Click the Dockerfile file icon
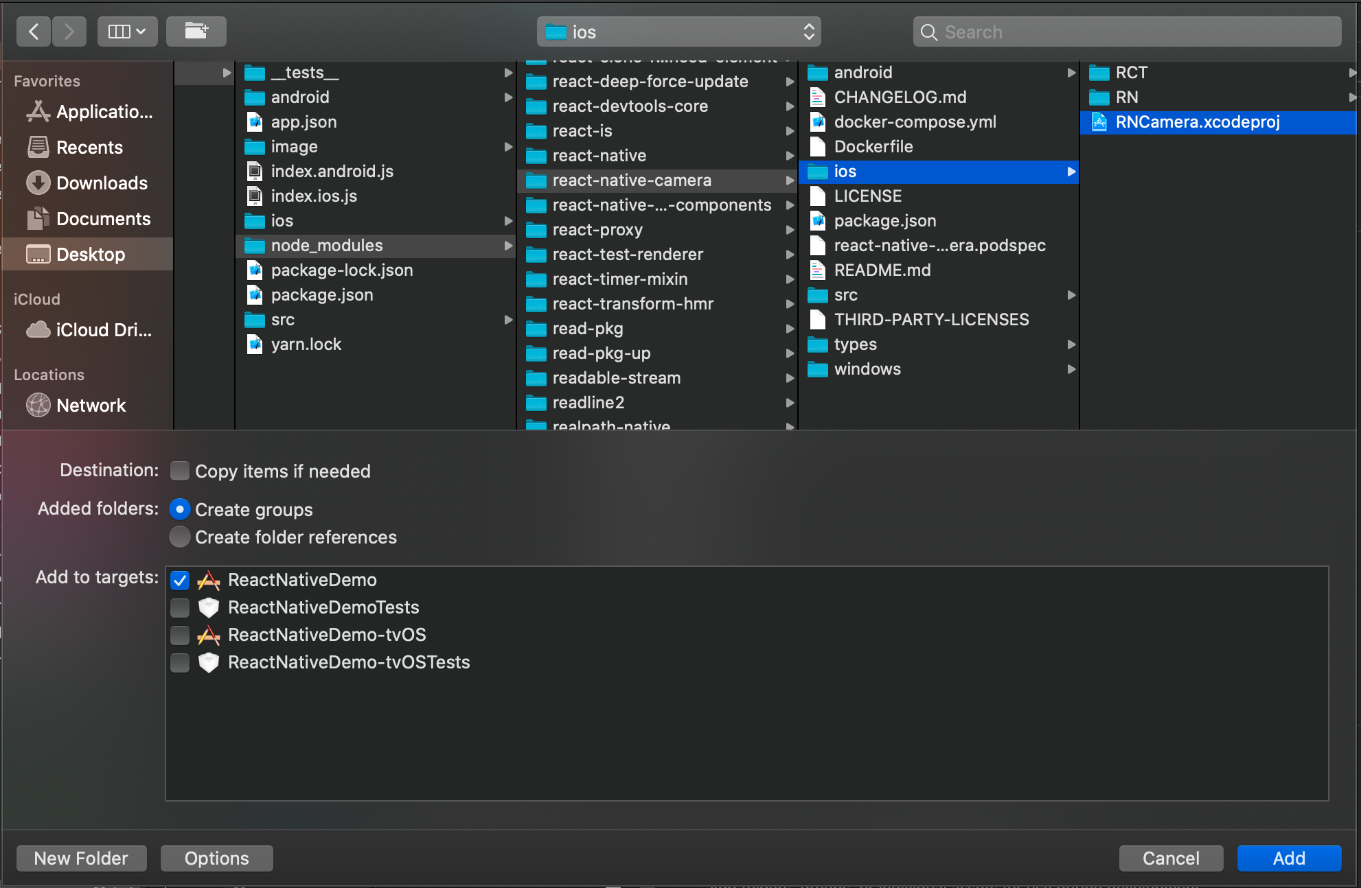 coord(817,147)
